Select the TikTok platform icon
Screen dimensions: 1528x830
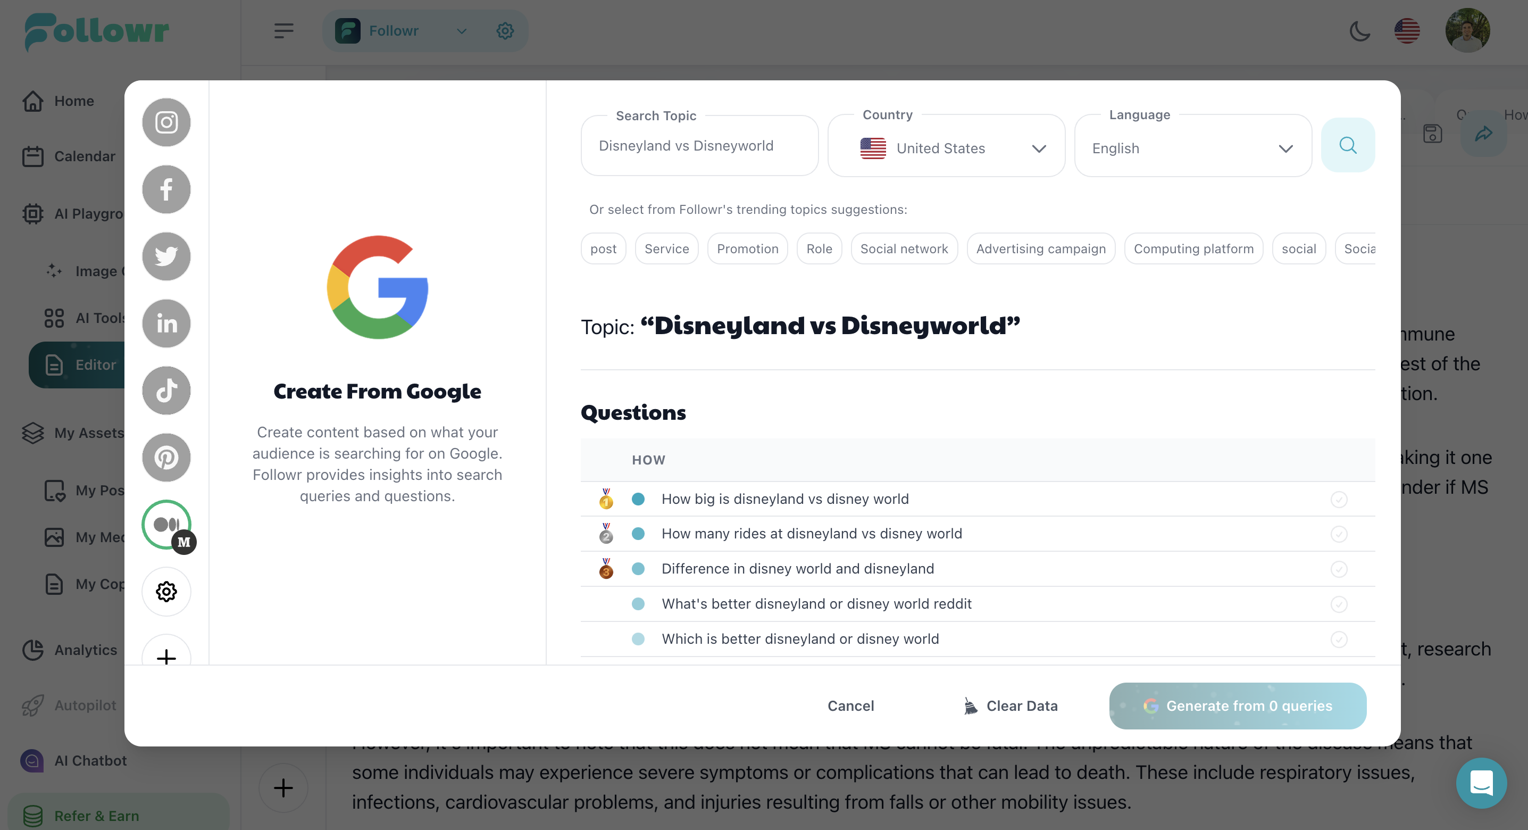tap(166, 391)
